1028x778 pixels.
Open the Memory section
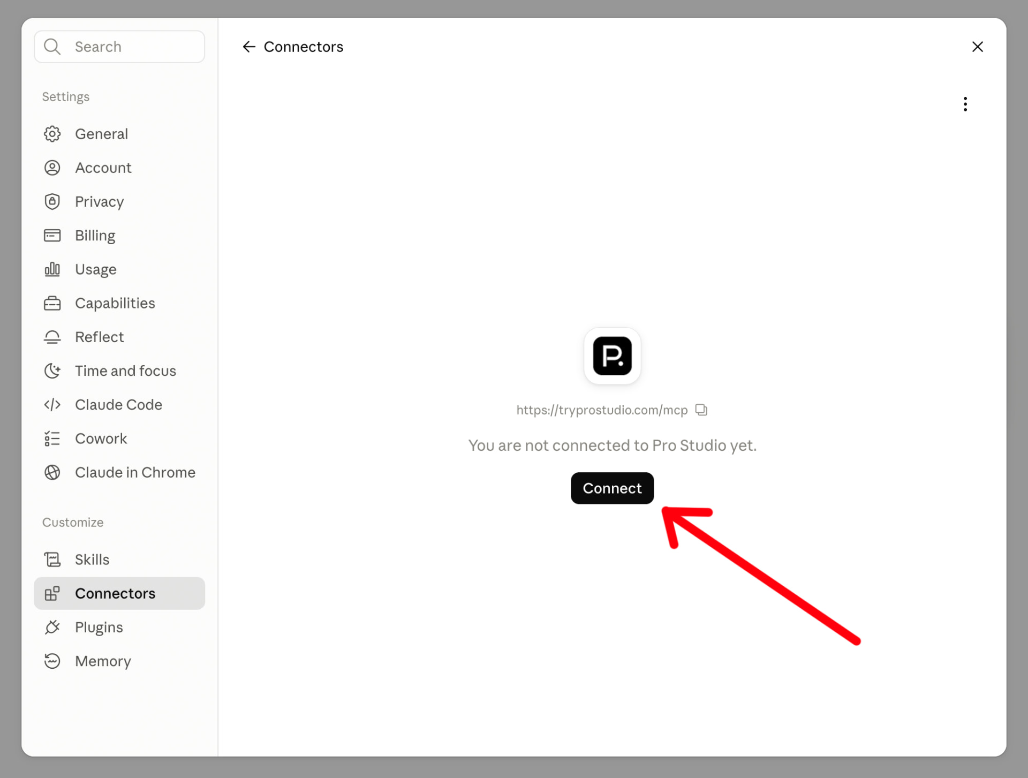tap(119, 661)
